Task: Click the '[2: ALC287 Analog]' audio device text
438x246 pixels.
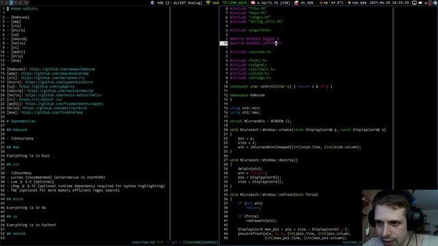Action: [183, 3]
